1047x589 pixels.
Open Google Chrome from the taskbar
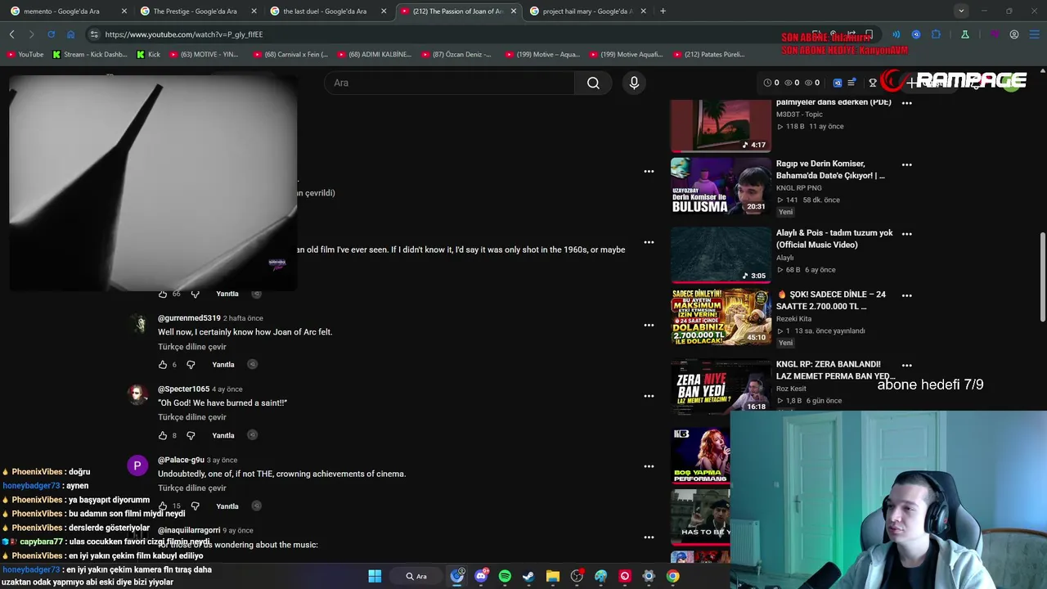[x=672, y=576]
